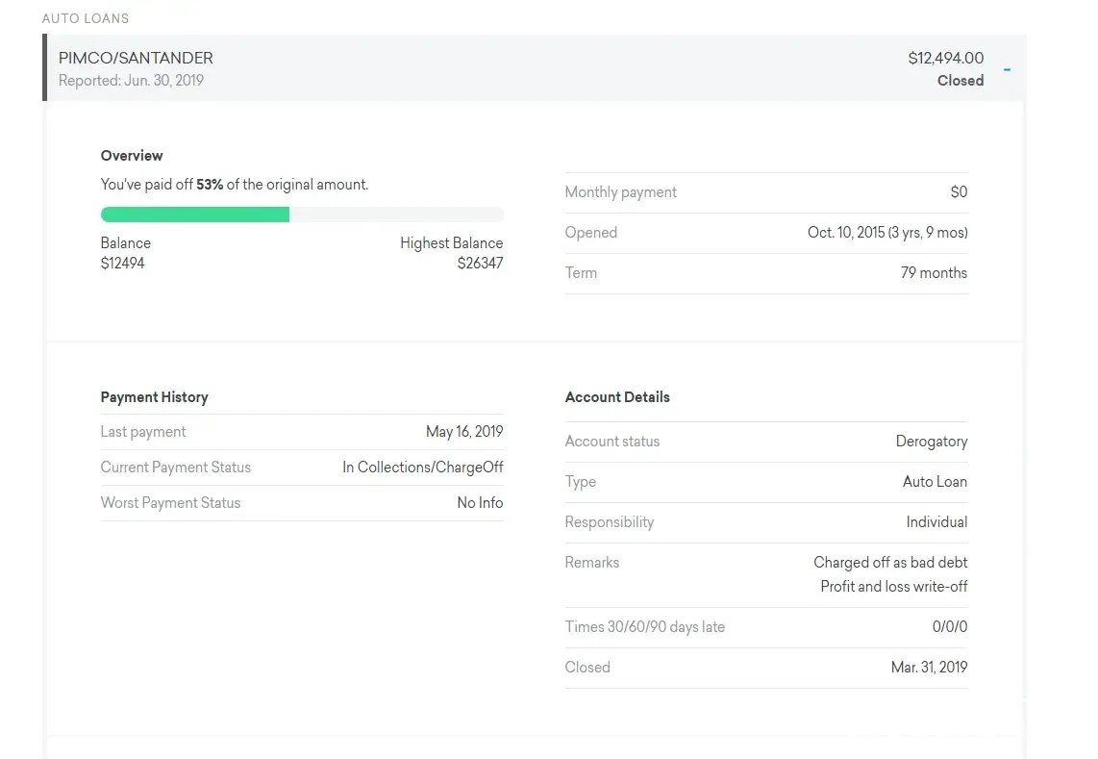Click the Derogatory account status value

[x=931, y=442]
